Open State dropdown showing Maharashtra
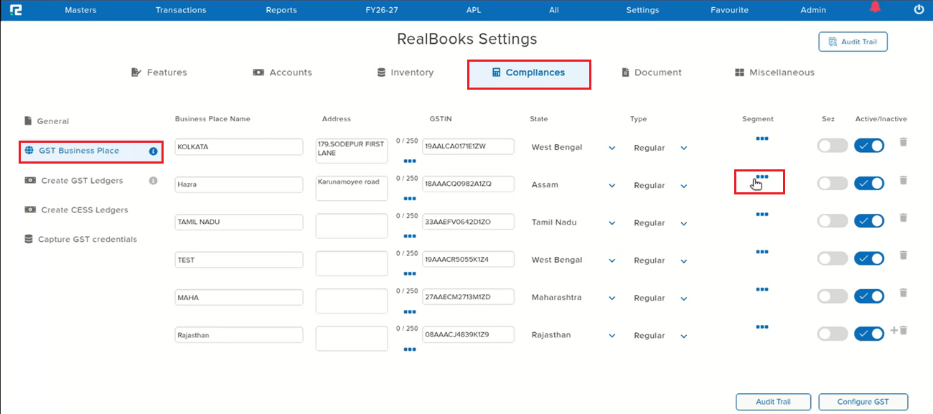Image resolution: width=933 pixels, height=414 pixels. tap(573, 298)
